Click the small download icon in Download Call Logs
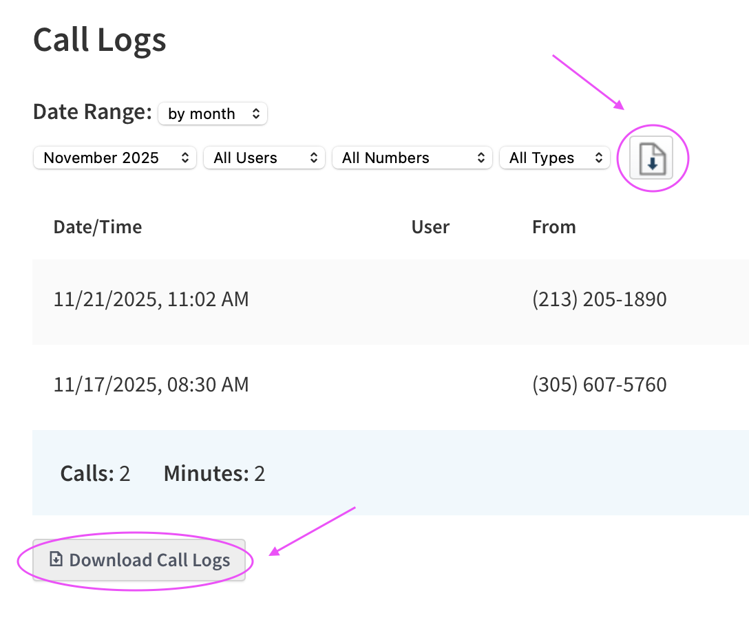Screen dimensions: 749x633 coord(56,559)
